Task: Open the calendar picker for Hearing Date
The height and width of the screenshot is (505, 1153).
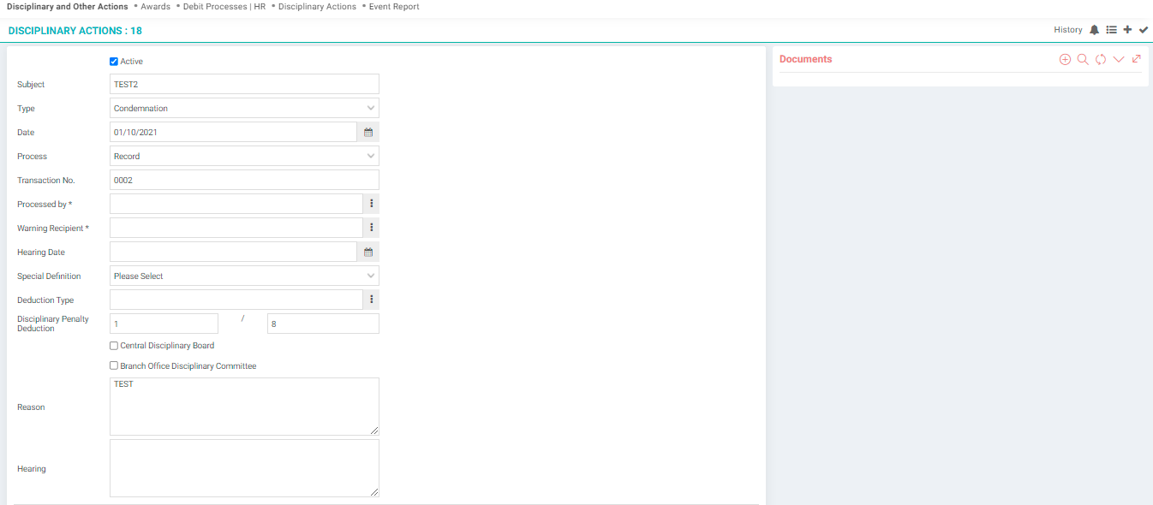Action: click(368, 252)
